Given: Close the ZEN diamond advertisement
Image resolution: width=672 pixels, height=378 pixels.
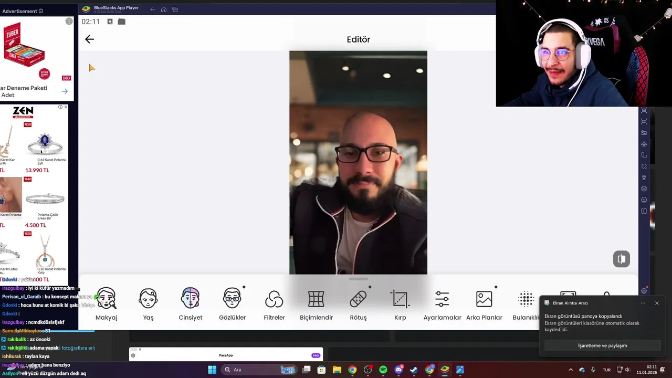Looking at the screenshot, I should (x=66, y=107).
